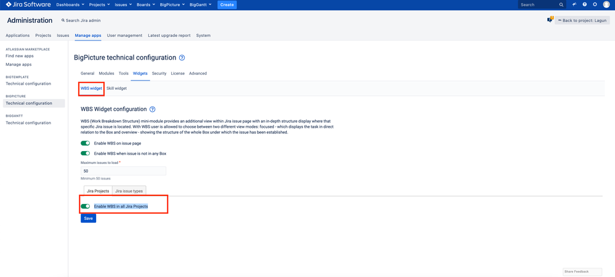The image size is (615, 277).
Task: Open help for WBS Widget configuration
Action: [x=153, y=109]
